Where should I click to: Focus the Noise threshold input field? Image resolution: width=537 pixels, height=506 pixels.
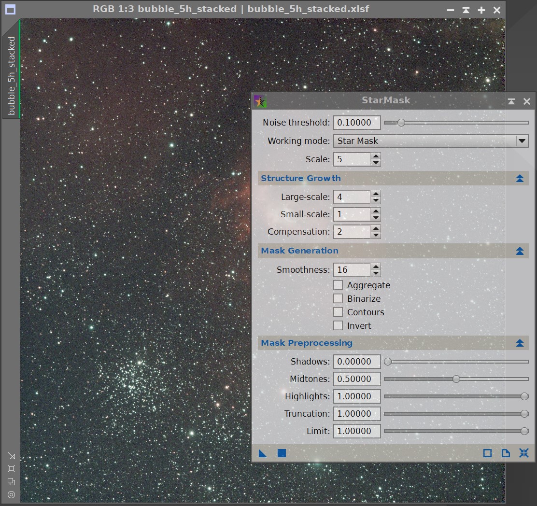(357, 123)
